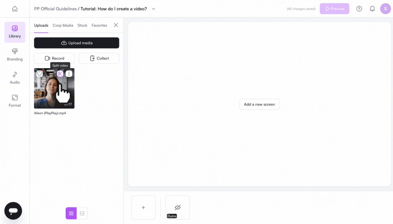Favorite the Alison video with heart icon

(40, 73)
